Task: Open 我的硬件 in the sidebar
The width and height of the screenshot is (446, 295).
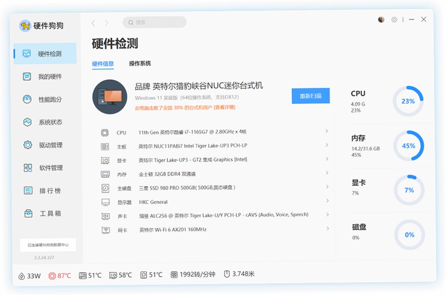Action: [x=45, y=76]
